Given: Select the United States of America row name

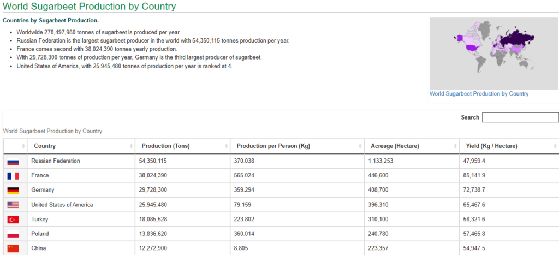Looking at the screenshot, I should [x=62, y=205].
